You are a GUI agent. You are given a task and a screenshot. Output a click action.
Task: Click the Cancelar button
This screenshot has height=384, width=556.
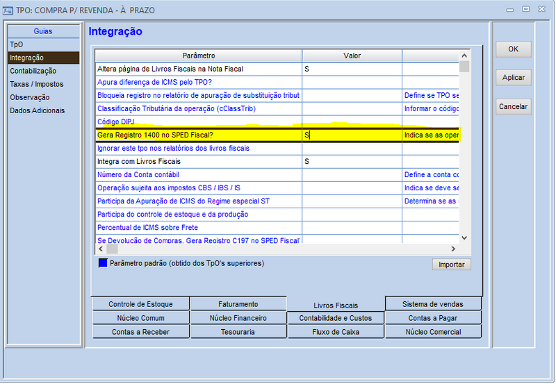pos(513,107)
